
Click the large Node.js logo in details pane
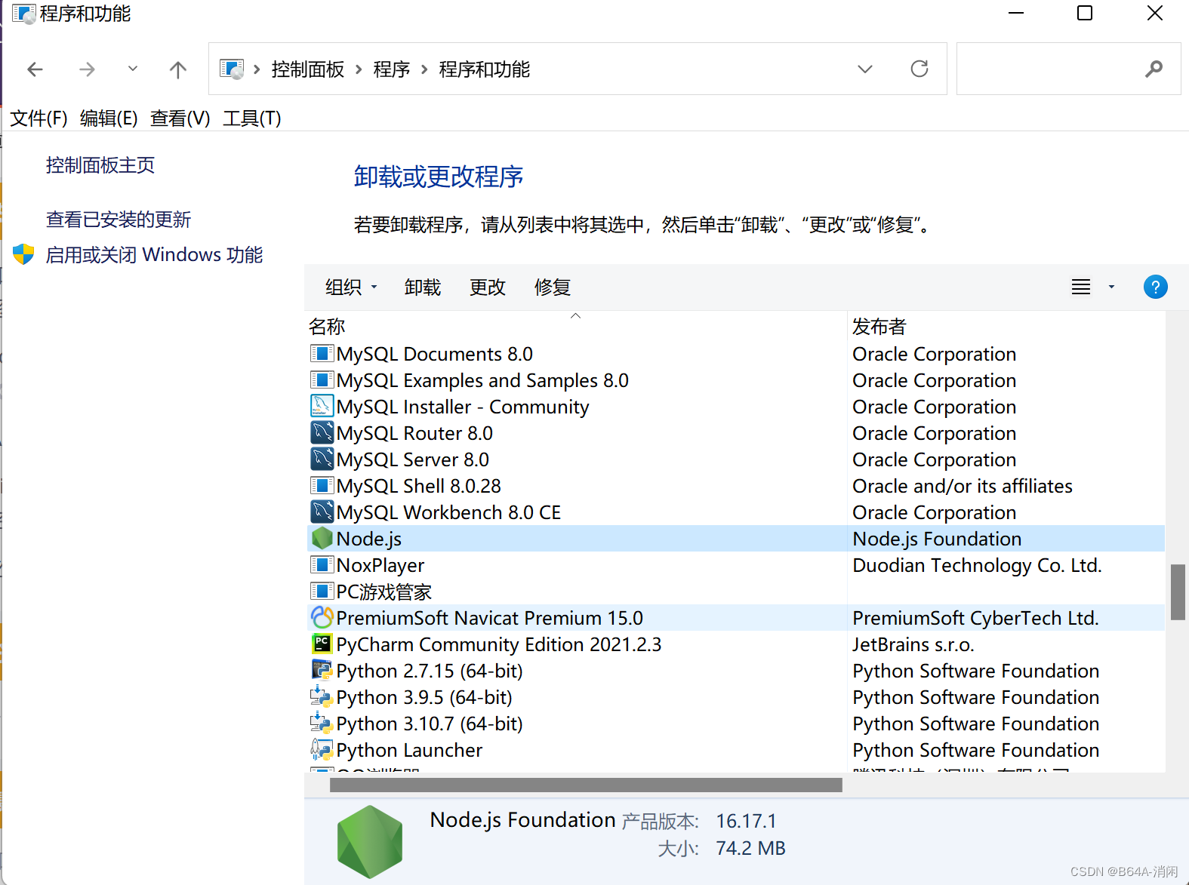(369, 841)
